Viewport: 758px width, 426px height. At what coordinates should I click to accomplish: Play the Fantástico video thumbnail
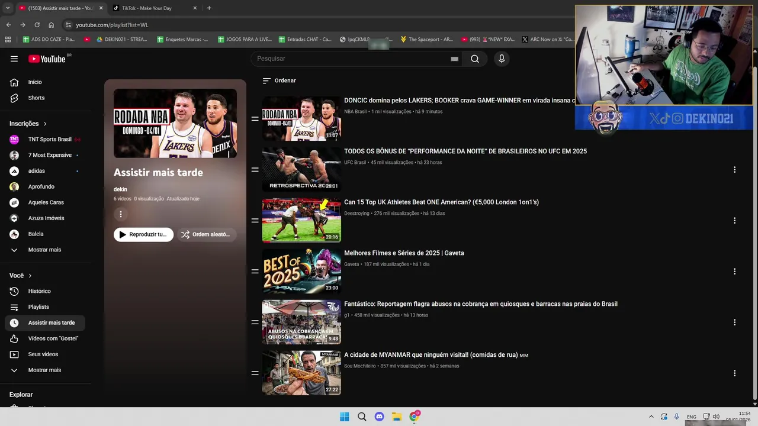301,322
